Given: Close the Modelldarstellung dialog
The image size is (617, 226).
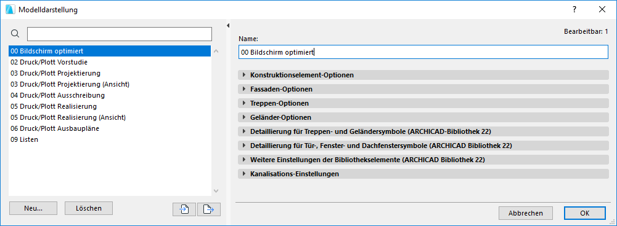Looking at the screenshot, I should (x=602, y=10).
